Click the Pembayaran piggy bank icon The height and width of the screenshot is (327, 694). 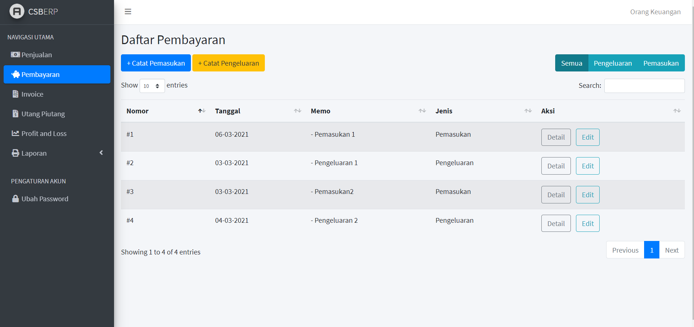coord(15,74)
